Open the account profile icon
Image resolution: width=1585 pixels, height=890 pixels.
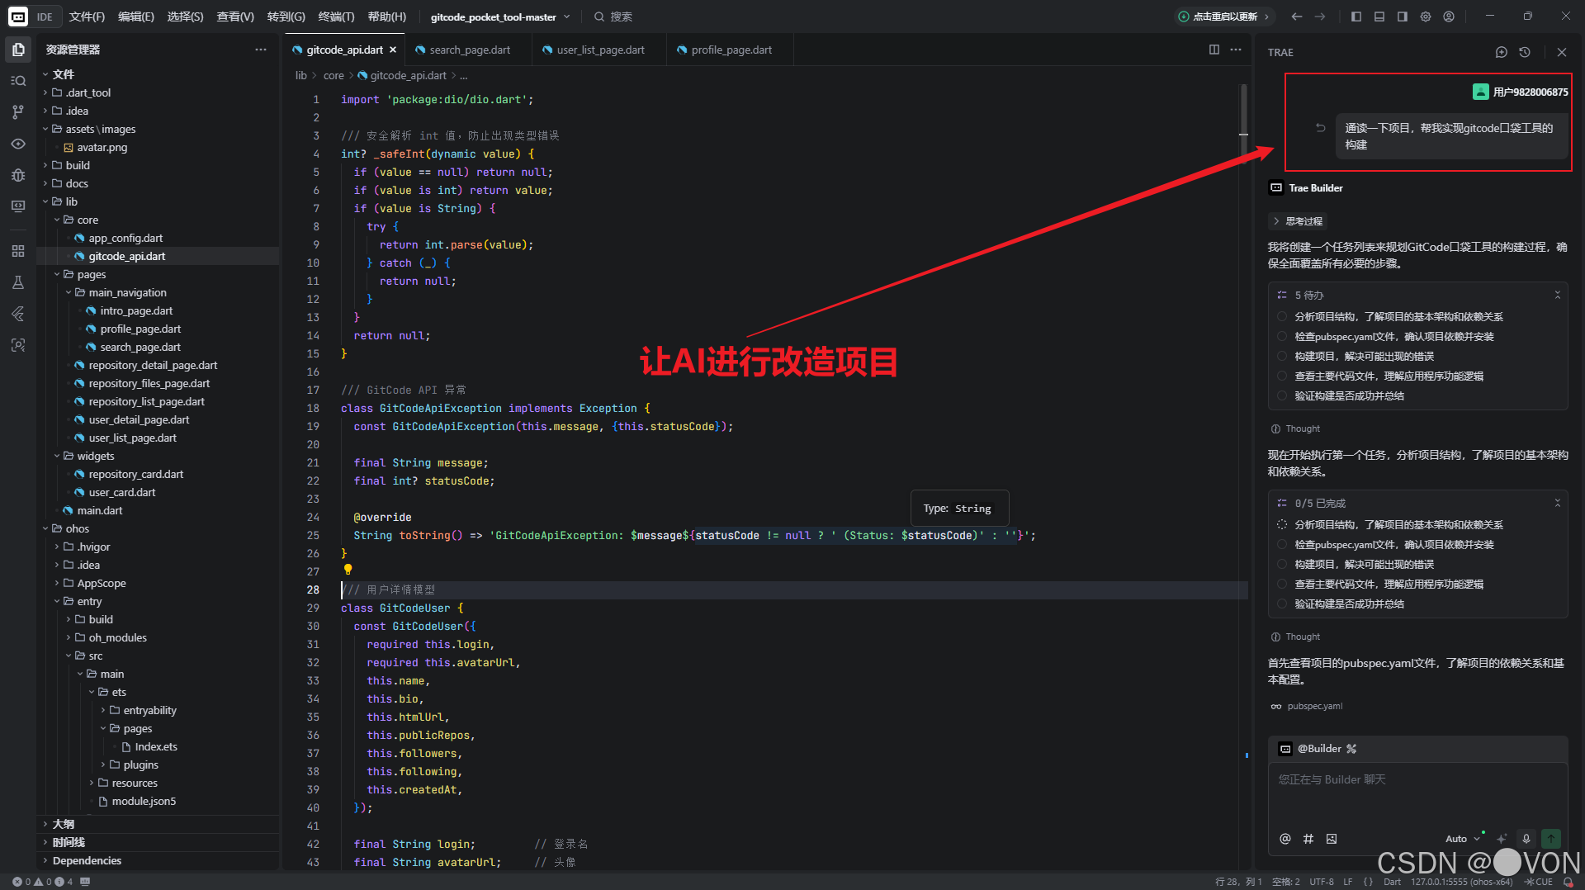(x=1449, y=17)
